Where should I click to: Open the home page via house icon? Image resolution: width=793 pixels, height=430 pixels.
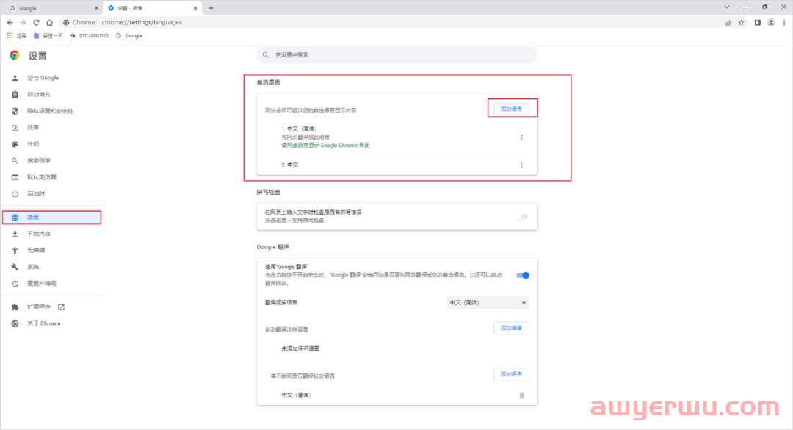[x=50, y=22]
